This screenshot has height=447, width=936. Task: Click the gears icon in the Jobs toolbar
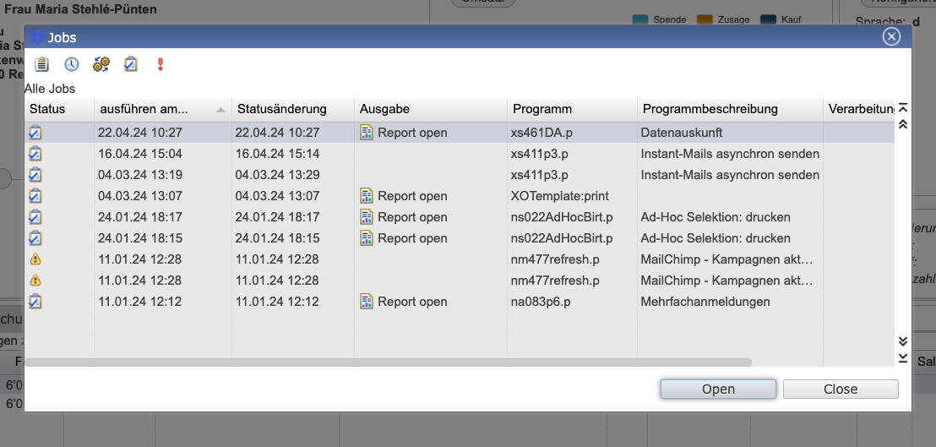[x=101, y=64]
